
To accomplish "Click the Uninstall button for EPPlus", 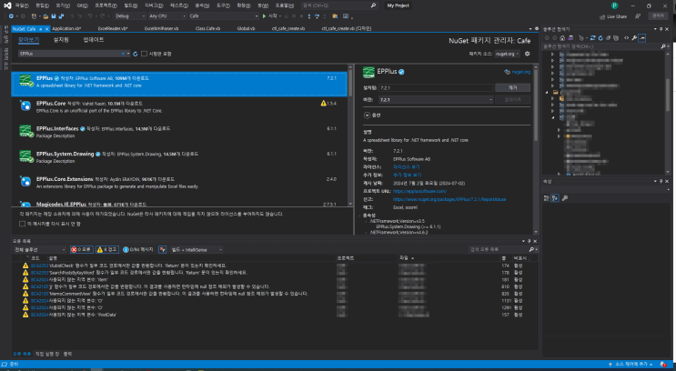I will click(x=512, y=86).
